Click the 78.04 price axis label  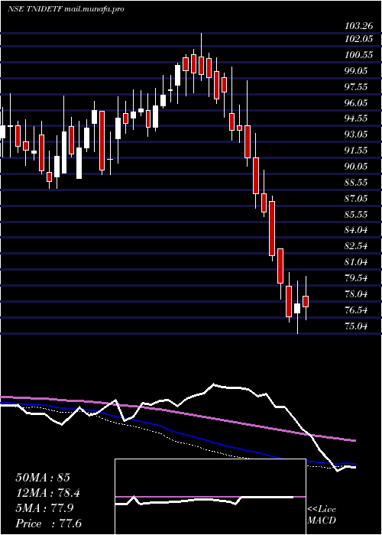pos(357,293)
